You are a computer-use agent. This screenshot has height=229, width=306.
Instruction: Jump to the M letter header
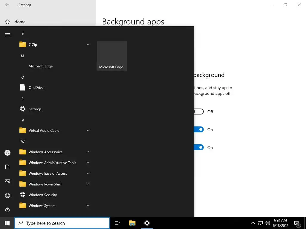(23, 56)
